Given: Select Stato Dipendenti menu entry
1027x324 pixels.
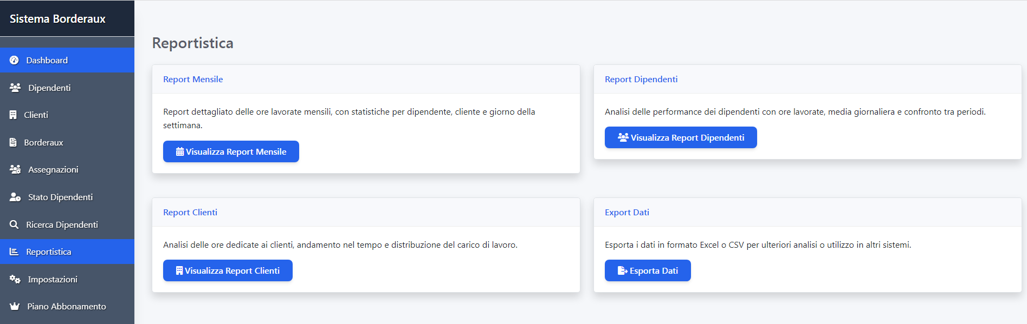Looking at the screenshot, I should (x=67, y=197).
